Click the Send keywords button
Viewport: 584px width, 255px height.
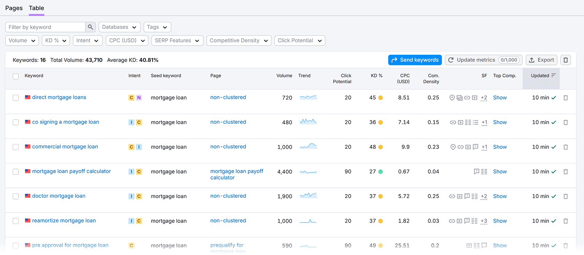pos(415,60)
